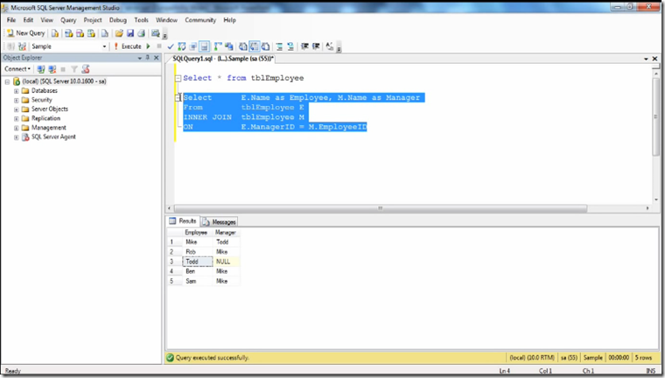Save SQLQuery1.sql with the disk icon
Image resolution: width=665 pixels, height=378 pixels.
point(130,33)
